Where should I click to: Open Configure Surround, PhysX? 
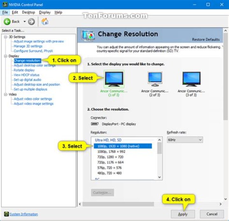[x=33, y=51]
